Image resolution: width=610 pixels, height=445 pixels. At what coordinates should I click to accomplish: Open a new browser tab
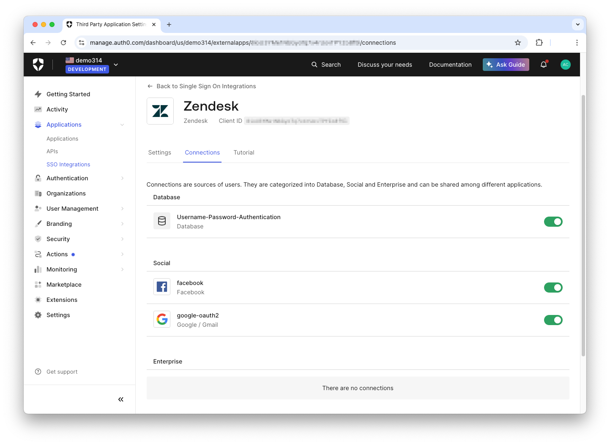point(169,24)
